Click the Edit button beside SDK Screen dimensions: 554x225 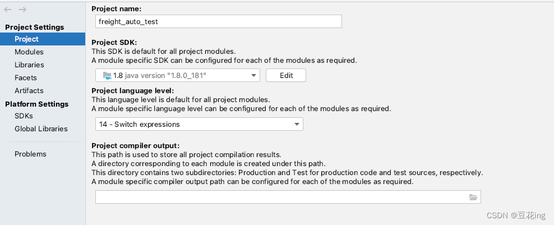click(286, 75)
